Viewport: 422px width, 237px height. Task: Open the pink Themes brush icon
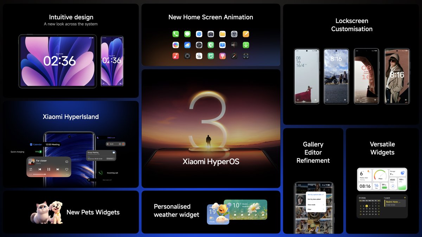[x=222, y=56]
